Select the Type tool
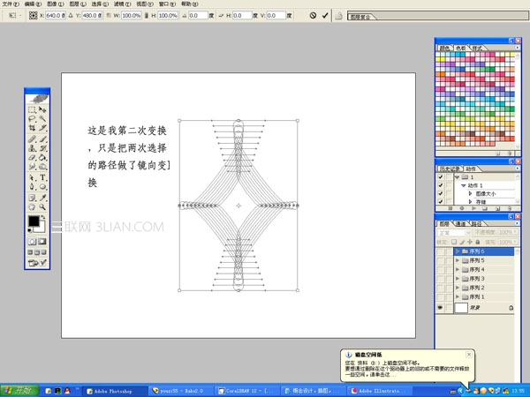This screenshot has width=530, height=397. coord(42,177)
